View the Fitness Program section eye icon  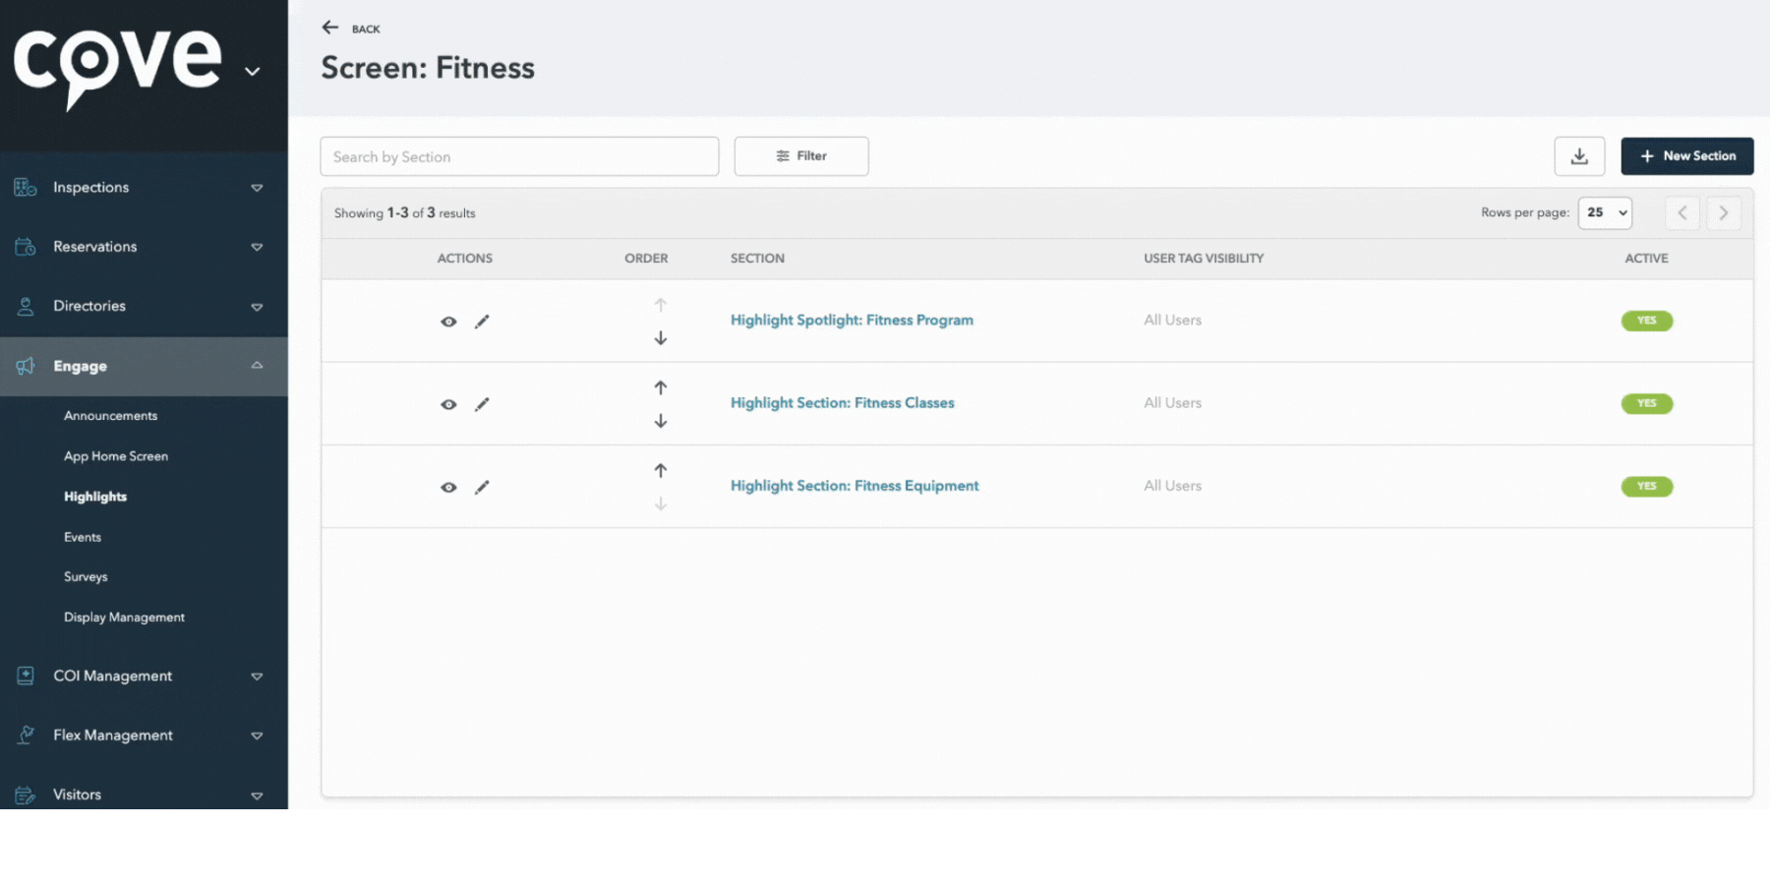pos(448,322)
